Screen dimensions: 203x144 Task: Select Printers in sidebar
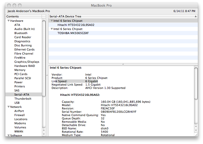pos(20,86)
